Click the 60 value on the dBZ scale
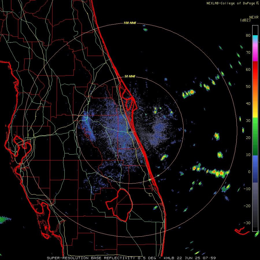Viewport: 260px width, 260px height. pyautogui.click(x=248, y=69)
